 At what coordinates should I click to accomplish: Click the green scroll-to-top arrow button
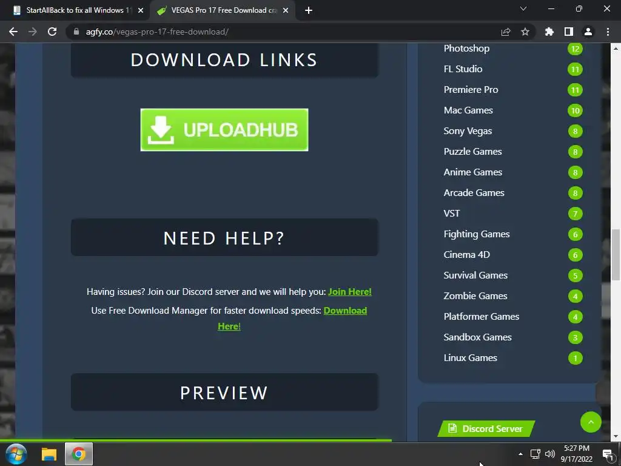(x=591, y=422)
